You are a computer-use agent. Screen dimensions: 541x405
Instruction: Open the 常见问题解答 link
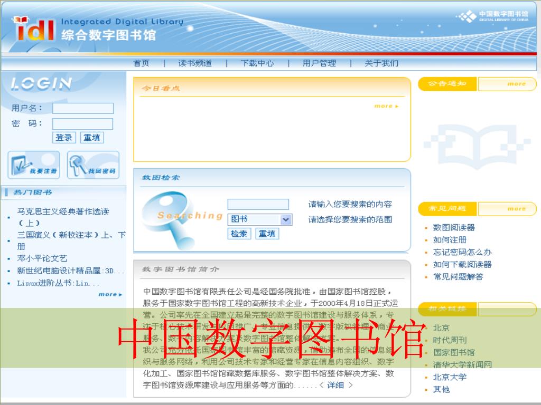tap(458, 277)
